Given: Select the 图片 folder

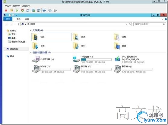Looking at the screenshot, I should [79, 37].
